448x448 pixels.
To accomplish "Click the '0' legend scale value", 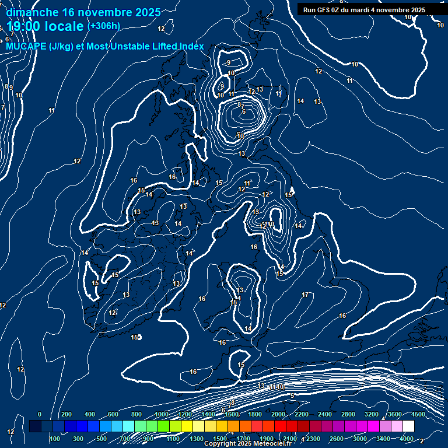I will [40, 414].
